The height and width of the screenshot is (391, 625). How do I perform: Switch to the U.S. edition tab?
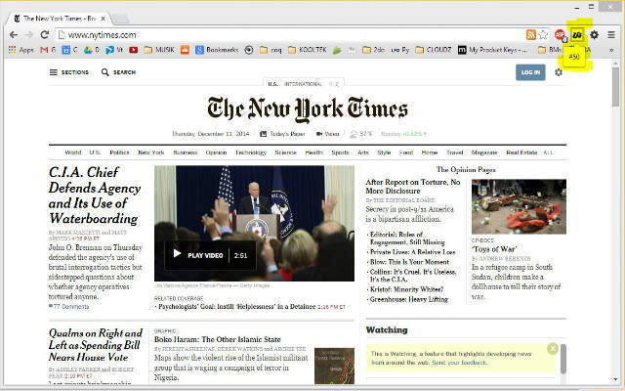(272, 84)
